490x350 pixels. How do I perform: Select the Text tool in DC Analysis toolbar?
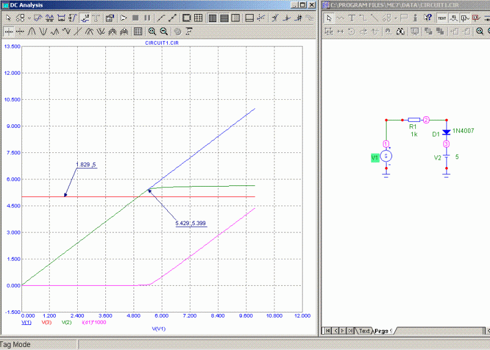96,18
